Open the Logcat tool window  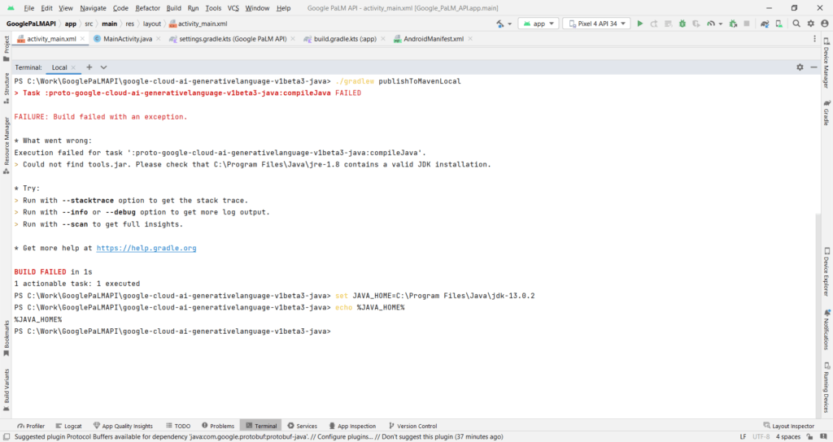coord(68,426)
